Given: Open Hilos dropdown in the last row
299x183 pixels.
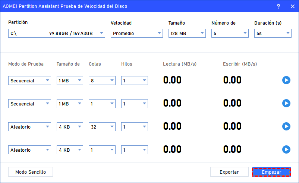Looking at the screenshot, I should (134, 150).
